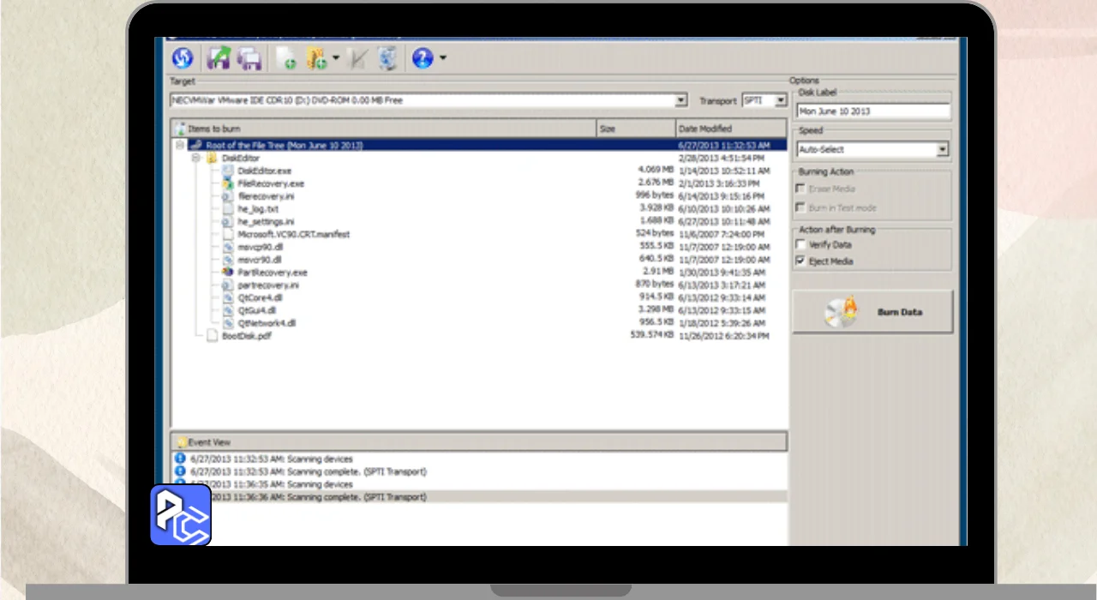Viewport: 1097px width, 600px height.
Task: Click the Disk Label text field
Action: (x=872, y=111)
